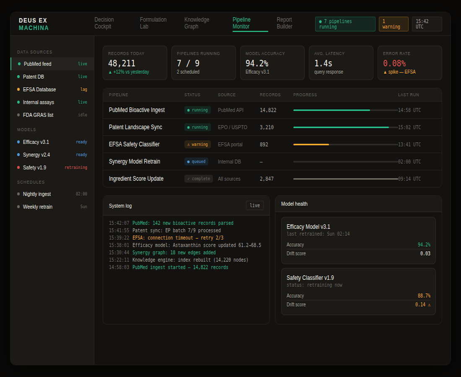The height and width of the screenshot is (377, 461).
Task: Open Safety Classifier v1.9 health card
Action: pyautogui.click(x=358, y=292)
